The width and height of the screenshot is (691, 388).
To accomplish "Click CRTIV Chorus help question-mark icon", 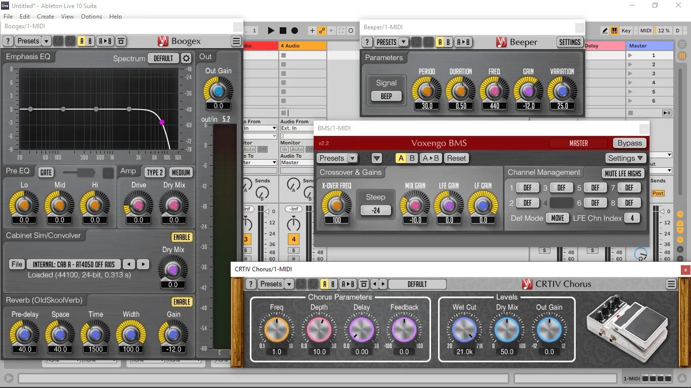I will point(250,284).
